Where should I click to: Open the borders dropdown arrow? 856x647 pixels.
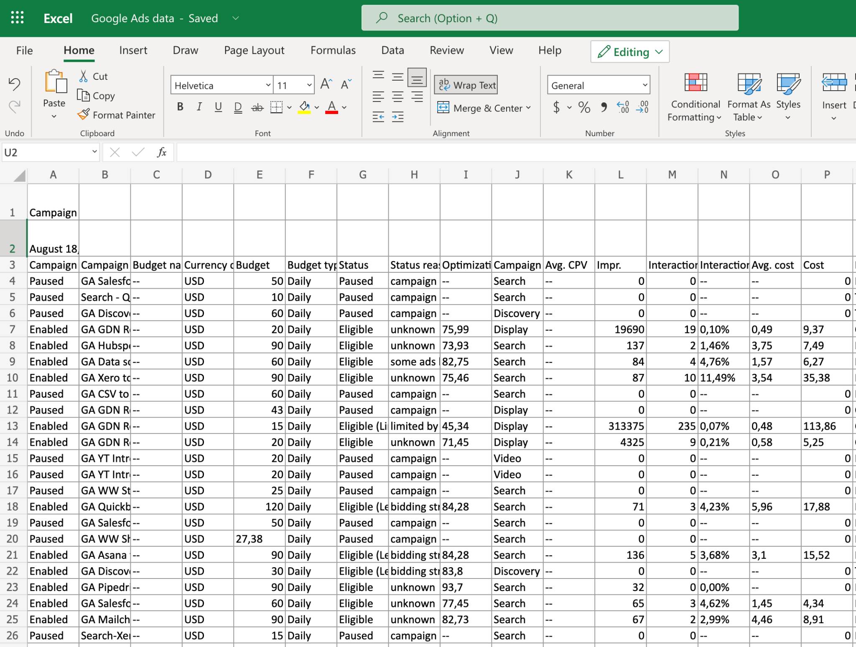(289, 107)
